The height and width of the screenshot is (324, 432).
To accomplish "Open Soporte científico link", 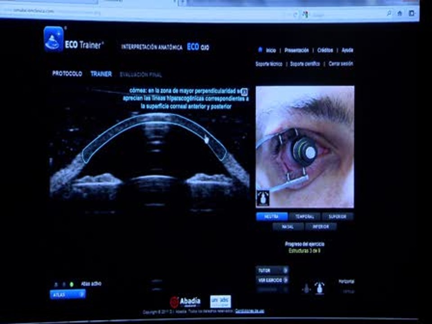I will [x=305, y=64].
